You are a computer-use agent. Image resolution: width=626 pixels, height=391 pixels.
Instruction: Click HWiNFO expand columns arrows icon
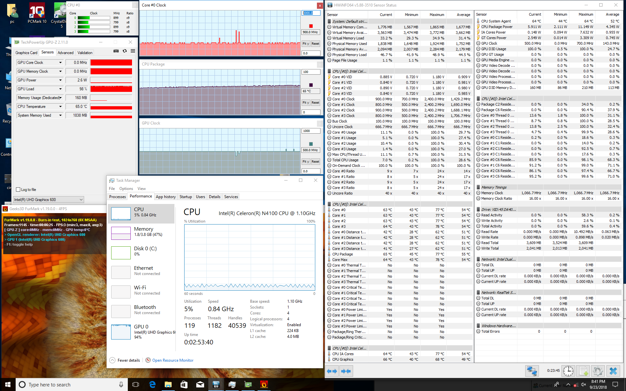point(332,371)
